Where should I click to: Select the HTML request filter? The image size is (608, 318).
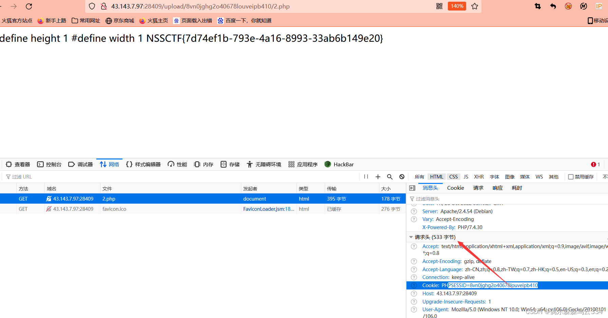(436, 176)
